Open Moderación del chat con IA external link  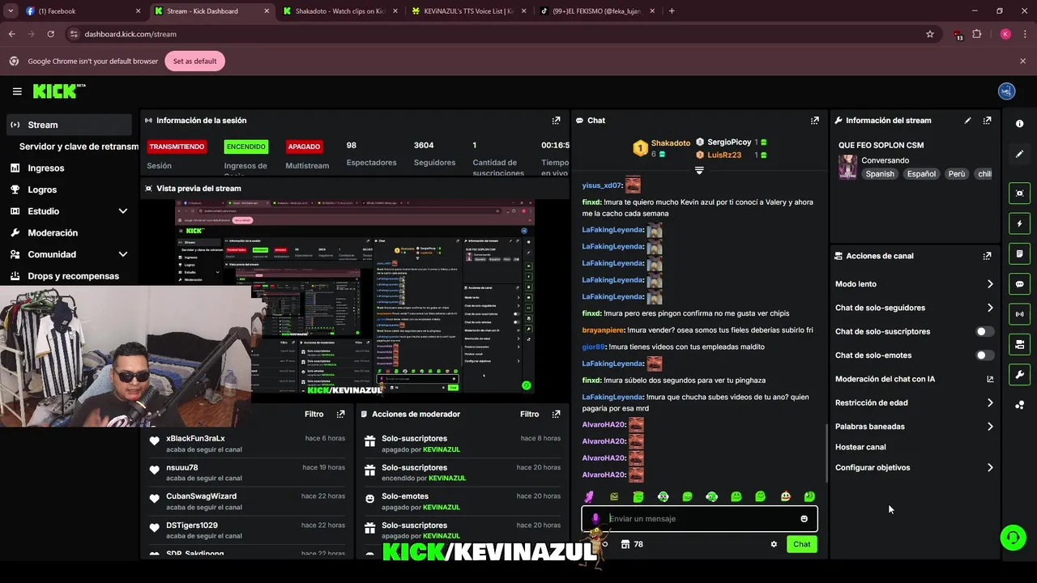[990, 379]
